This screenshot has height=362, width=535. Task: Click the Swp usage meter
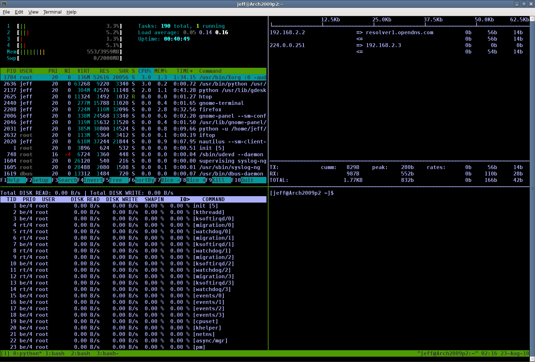click(x=64, y=58)
